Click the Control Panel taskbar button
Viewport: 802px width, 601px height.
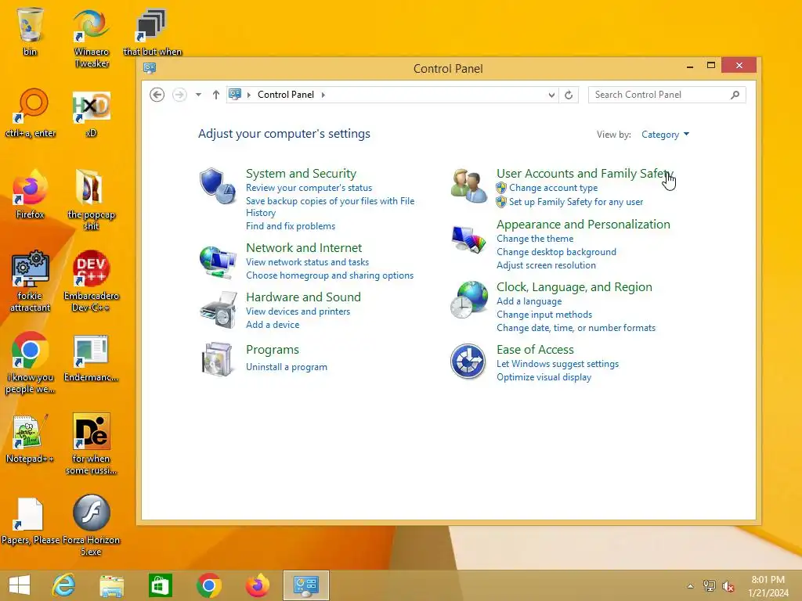[306, 585]
